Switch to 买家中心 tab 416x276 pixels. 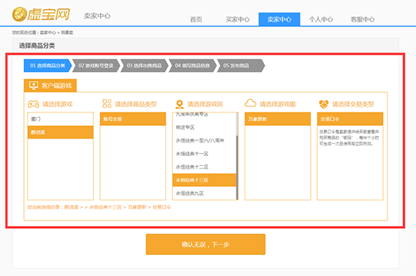(x=238, y=19)
